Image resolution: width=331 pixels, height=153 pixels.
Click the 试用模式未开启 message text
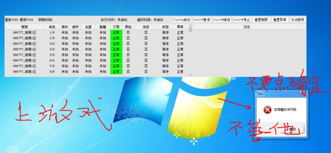click(x=285, y=110)
